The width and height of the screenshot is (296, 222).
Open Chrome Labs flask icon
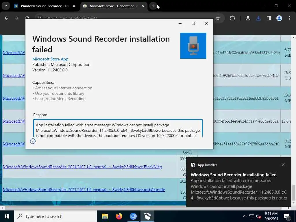[248, 18]
